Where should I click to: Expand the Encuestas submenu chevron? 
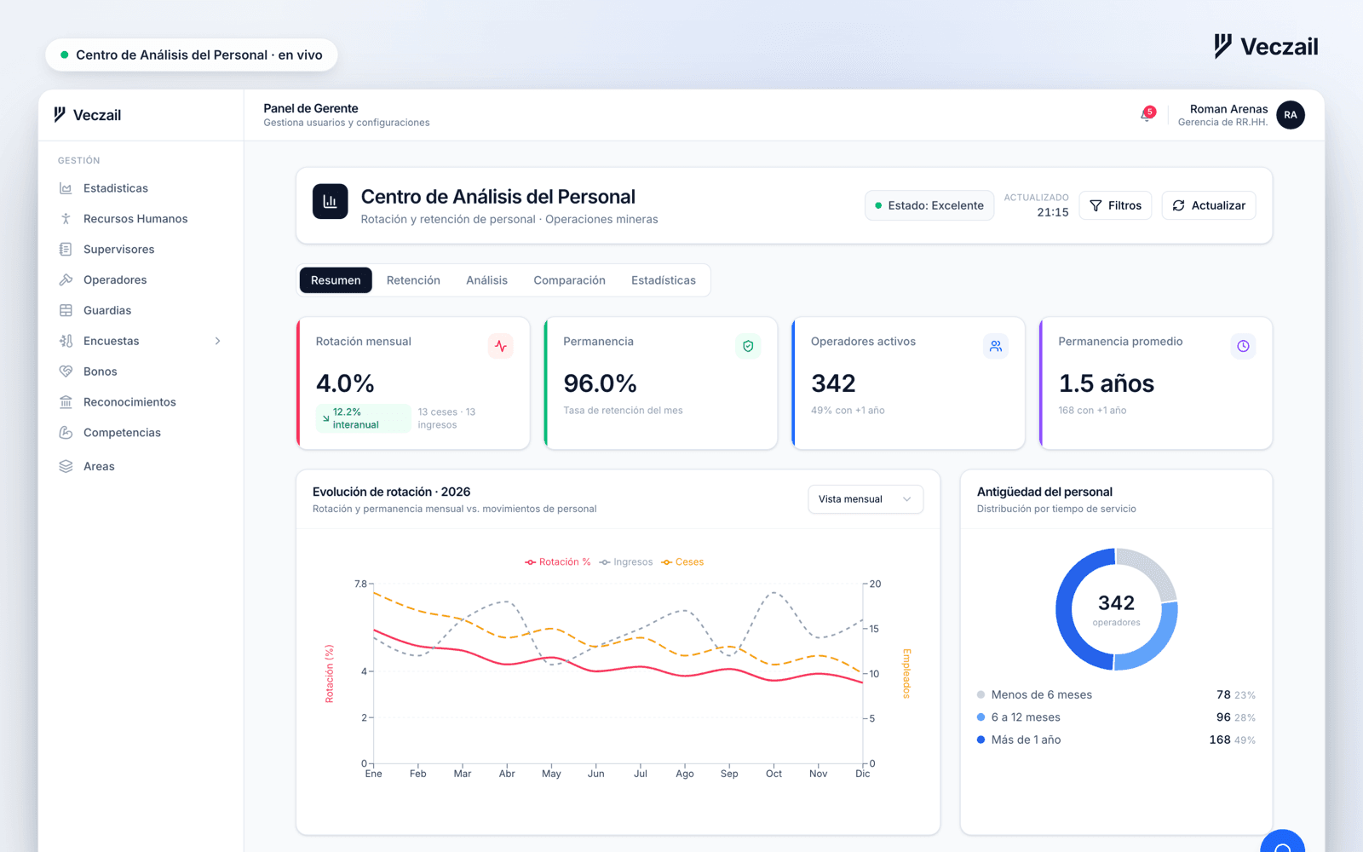click(218, 341)
